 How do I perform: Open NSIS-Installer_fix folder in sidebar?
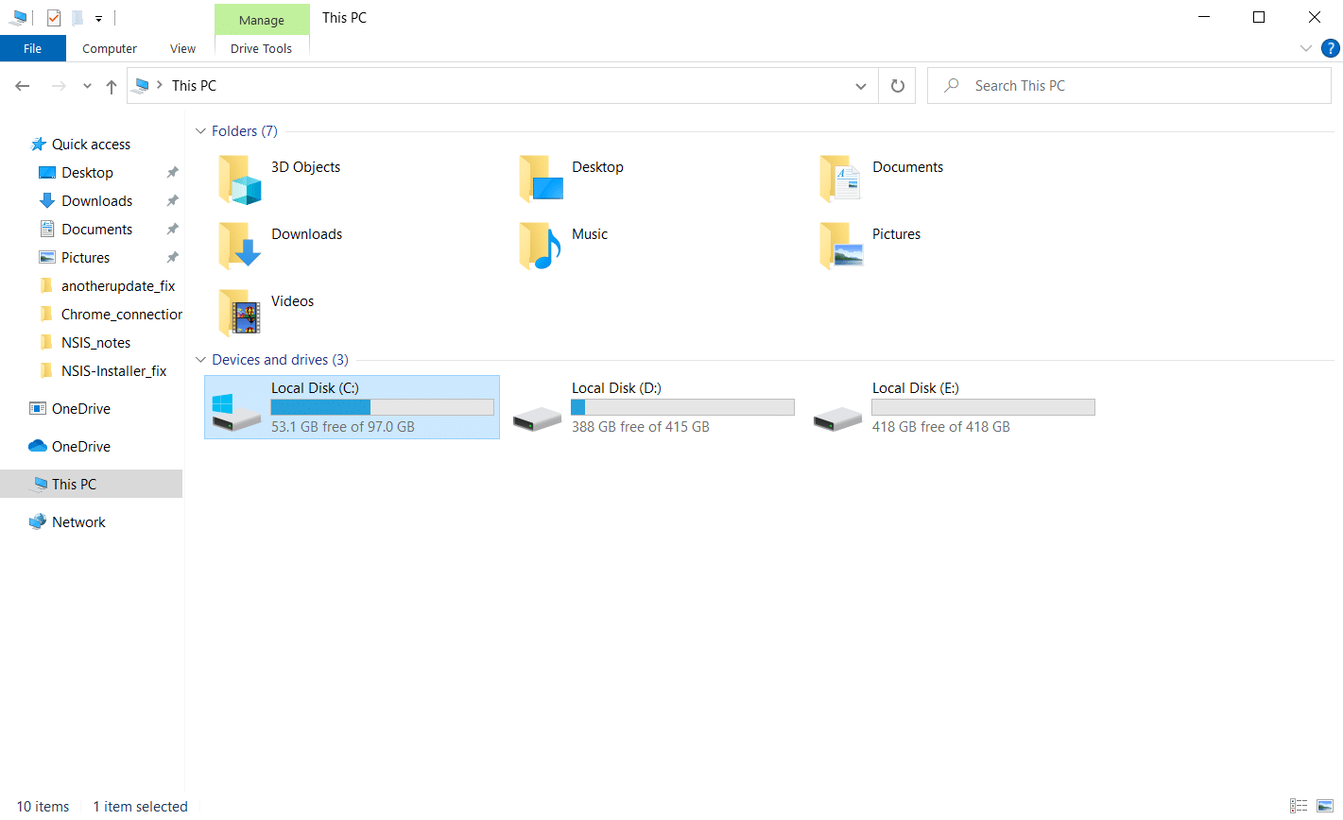[x=113, y=371]
